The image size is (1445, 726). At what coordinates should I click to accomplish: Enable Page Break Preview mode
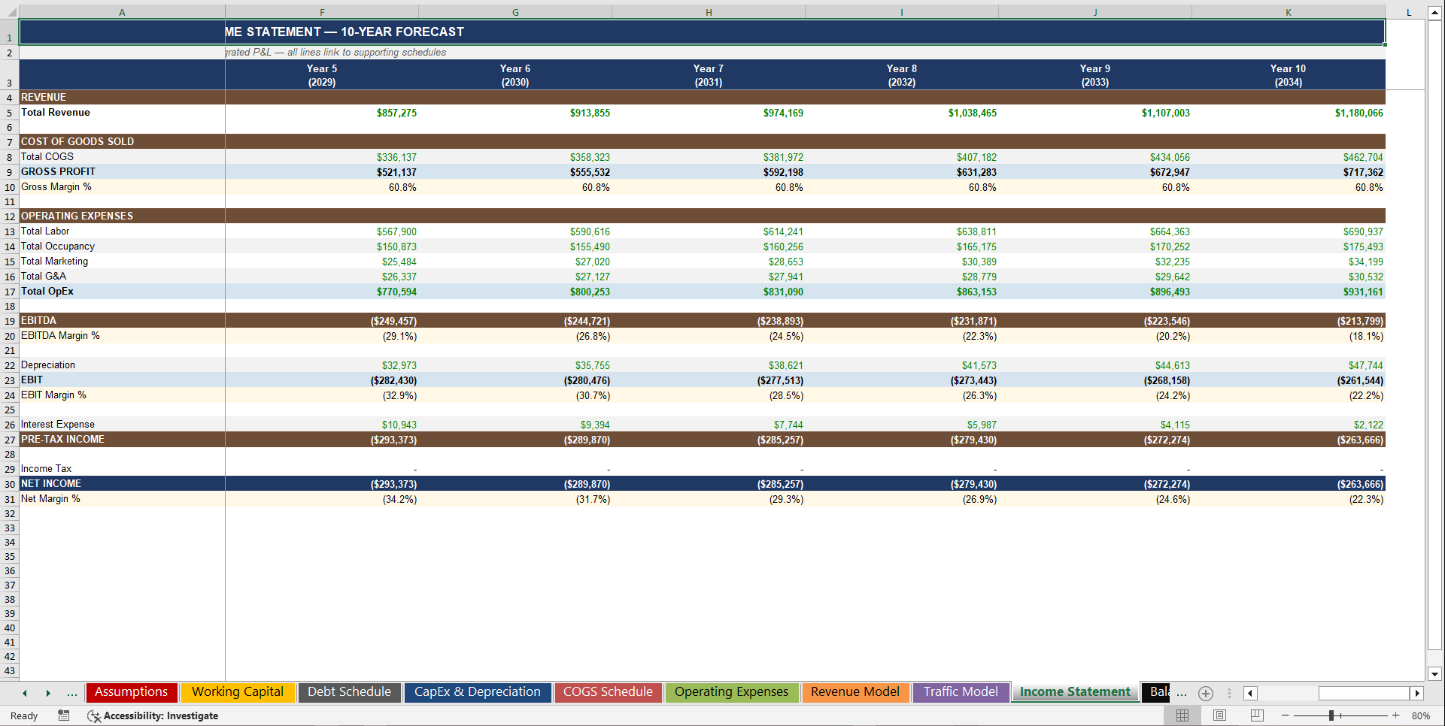click(1255, 715)
